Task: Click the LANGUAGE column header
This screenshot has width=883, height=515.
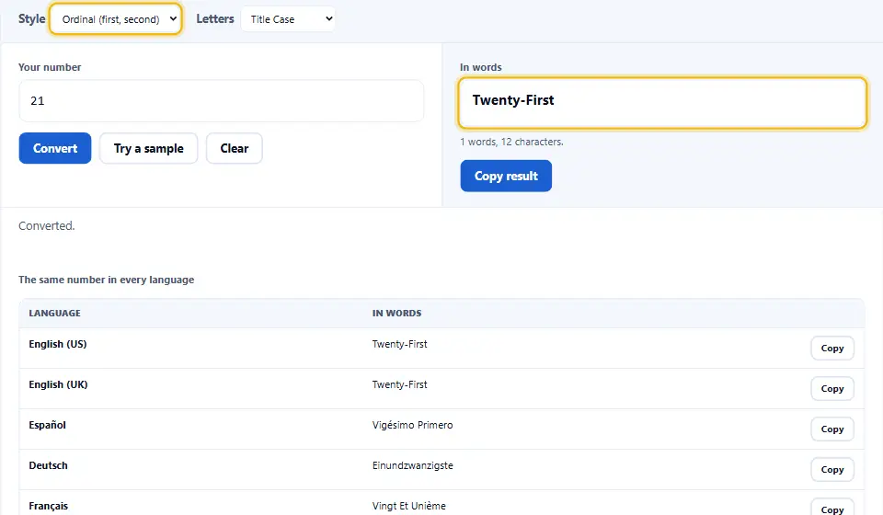Action: point(54,314)
